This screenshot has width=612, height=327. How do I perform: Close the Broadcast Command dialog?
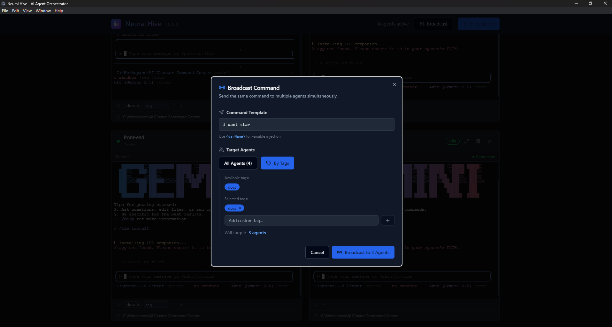394,84
